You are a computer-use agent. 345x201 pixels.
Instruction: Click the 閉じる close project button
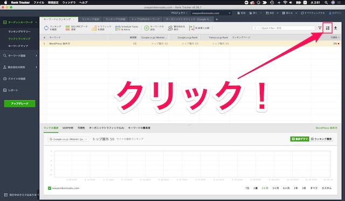click(x=287, y=13)
